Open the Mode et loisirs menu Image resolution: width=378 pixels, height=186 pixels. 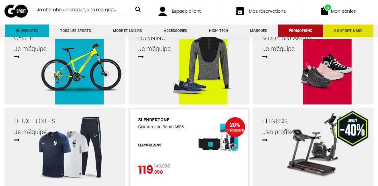127,31
